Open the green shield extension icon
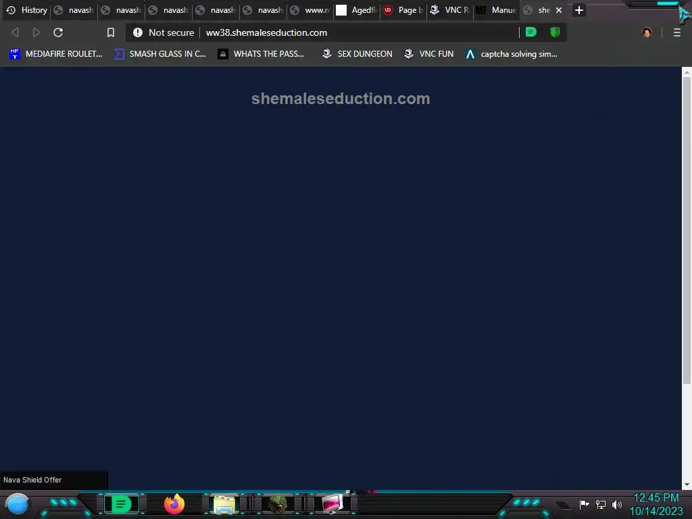This screenshot has height=519, width=692. coord(555,32)
